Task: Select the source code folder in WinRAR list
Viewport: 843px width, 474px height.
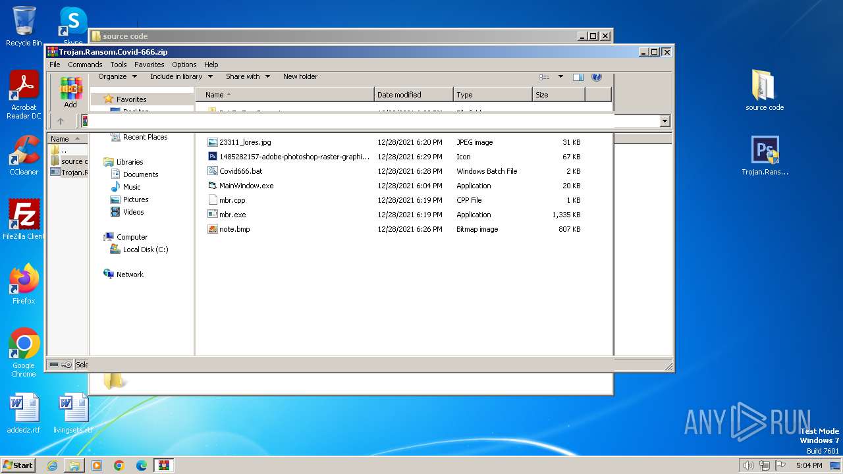Action: [x=68, y=161]
